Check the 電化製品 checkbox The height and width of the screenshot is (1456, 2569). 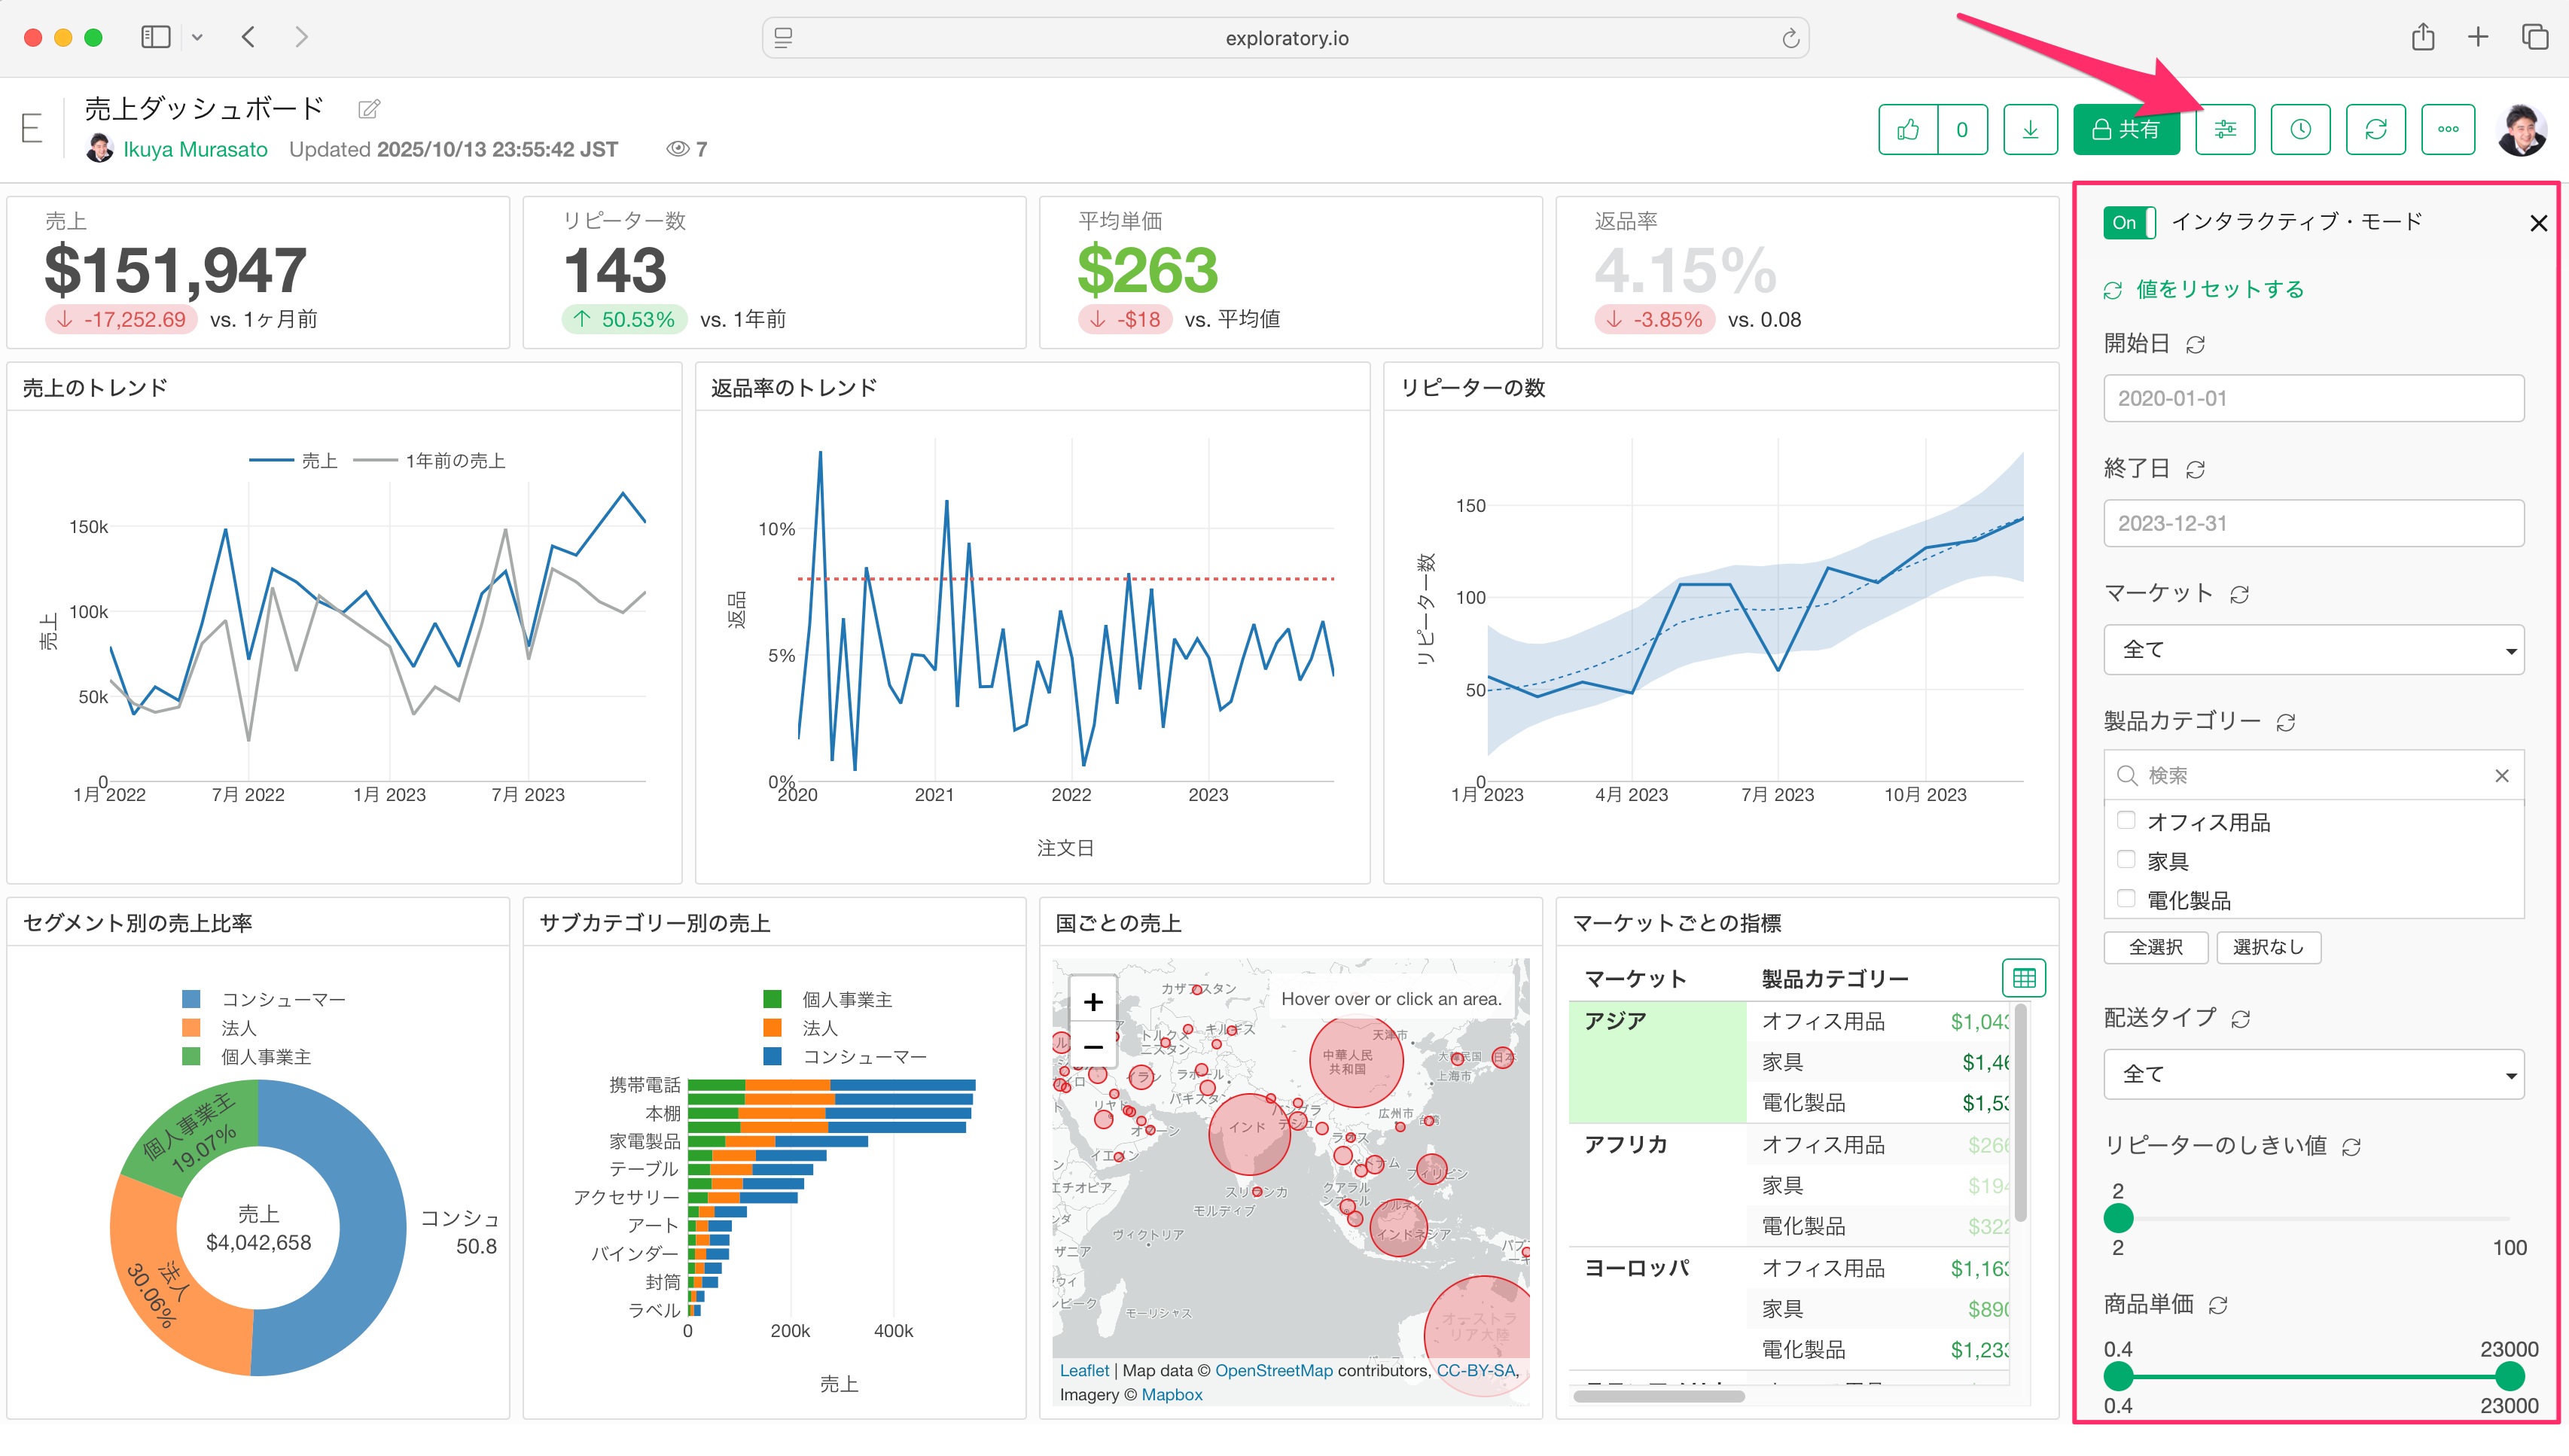[x=2126, y=899]
